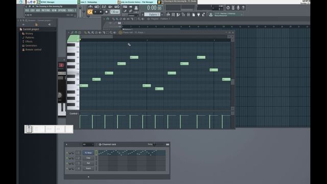Toggle the recording countdown icon
Viewport: 327px width, 184px height.
click(x=104, y=7)
